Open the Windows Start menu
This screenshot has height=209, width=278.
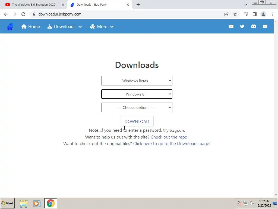pyautogui.click(x=7, y=203)
